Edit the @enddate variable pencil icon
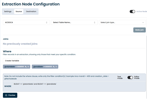 coord(54,67)
